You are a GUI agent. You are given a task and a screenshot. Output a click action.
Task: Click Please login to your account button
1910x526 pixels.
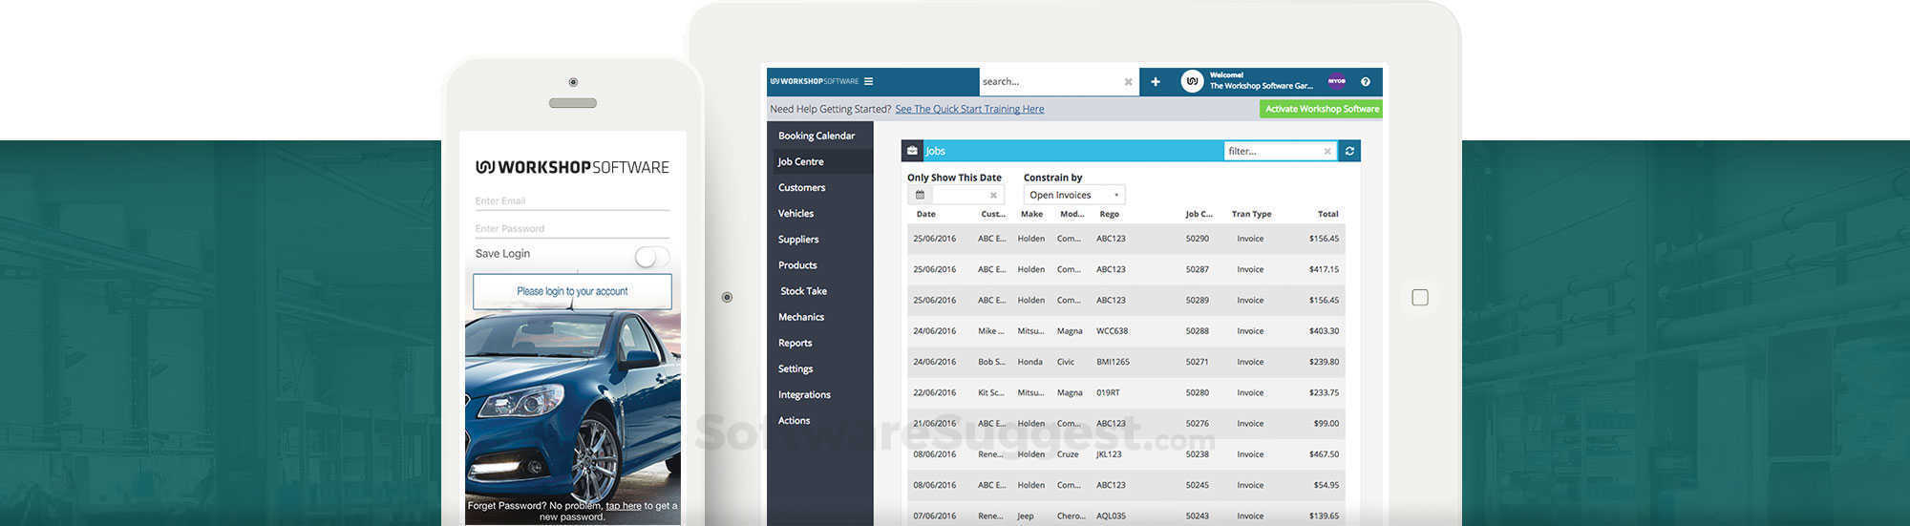(x=572, y=291)
